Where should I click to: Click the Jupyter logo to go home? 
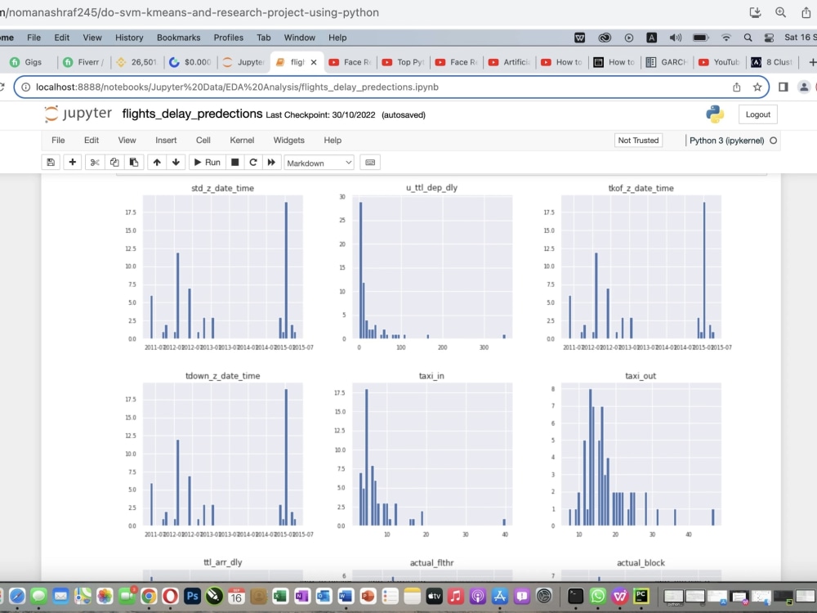[78, 114]
